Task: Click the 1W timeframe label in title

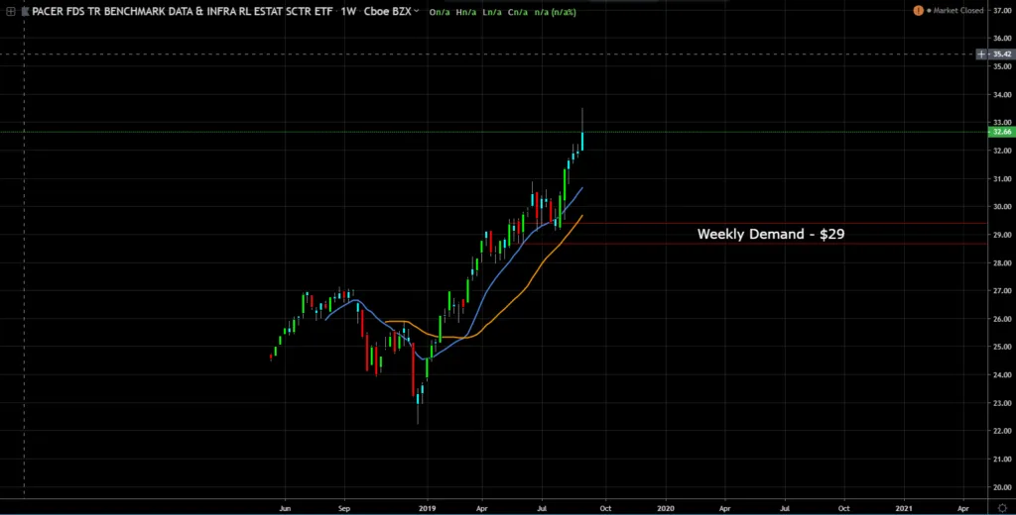Action: tap(348, 11)
